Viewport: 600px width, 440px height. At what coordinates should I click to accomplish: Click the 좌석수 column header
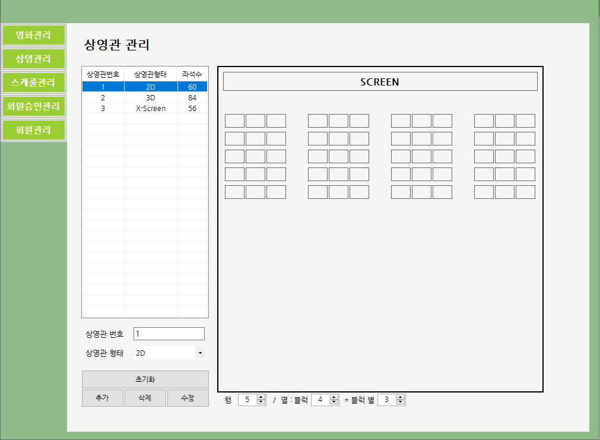(193, 74)
